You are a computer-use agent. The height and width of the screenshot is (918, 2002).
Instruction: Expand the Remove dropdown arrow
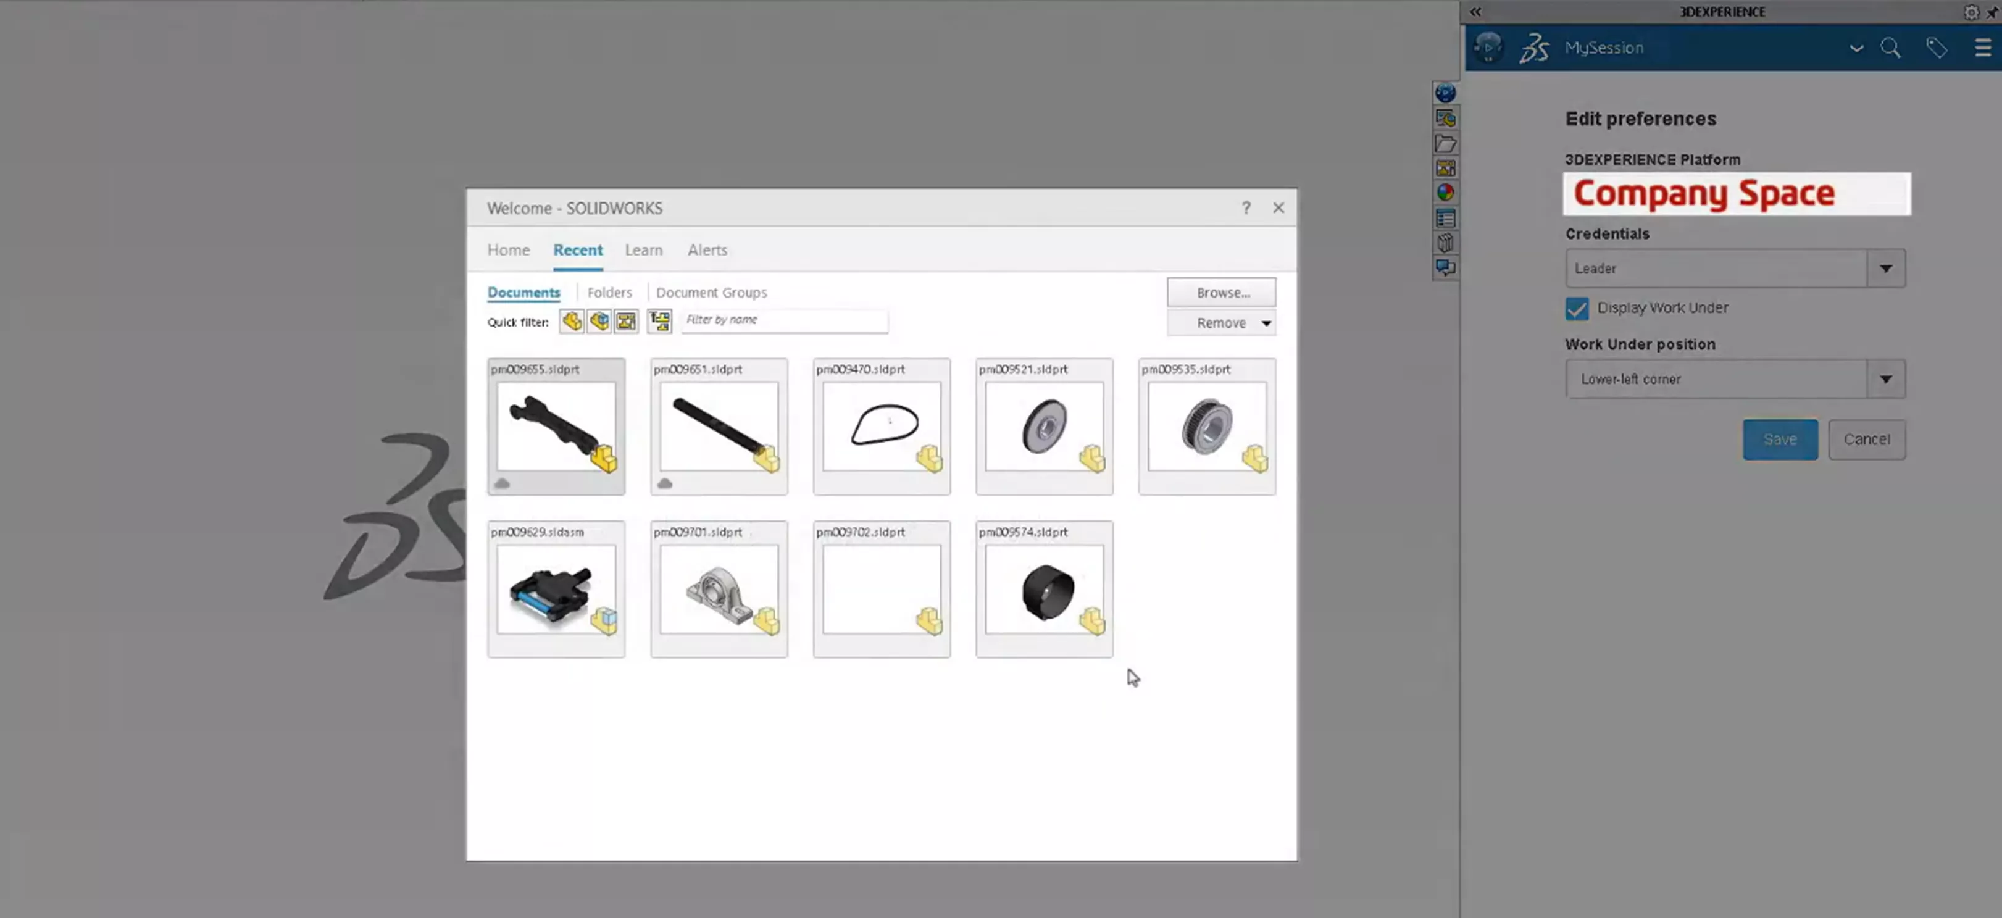pos(1266,323)
